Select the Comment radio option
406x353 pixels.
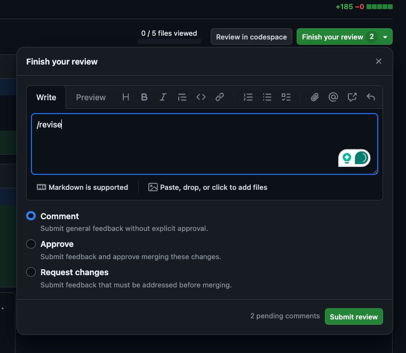point(31,216)
